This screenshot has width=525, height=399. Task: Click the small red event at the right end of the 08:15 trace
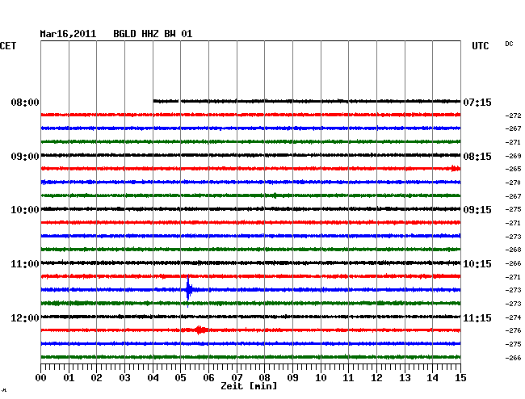pos(455,168)
